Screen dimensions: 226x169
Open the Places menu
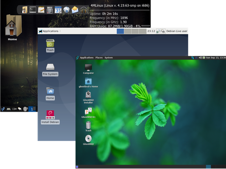(99, 58)
